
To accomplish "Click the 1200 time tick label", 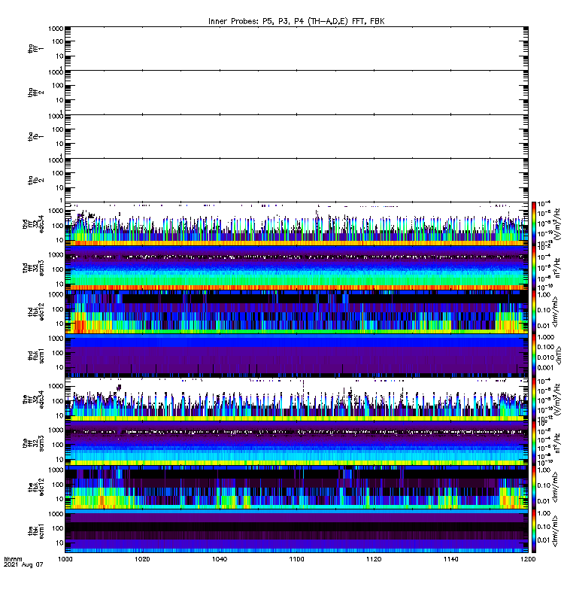I will pyautogui.click(x=528, y=559).
